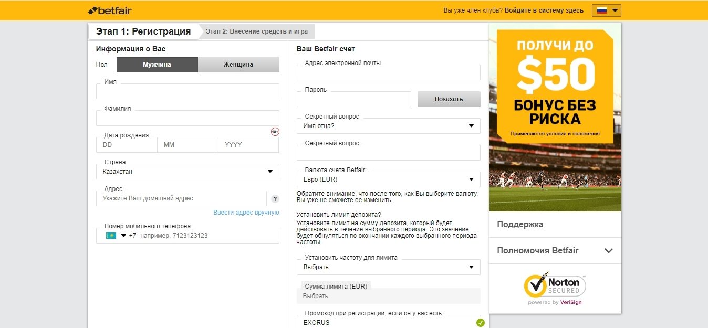708x328 pixels.
Task: Select Мужчина gender option
Action: pyautogui.click(x=157, y=65)
